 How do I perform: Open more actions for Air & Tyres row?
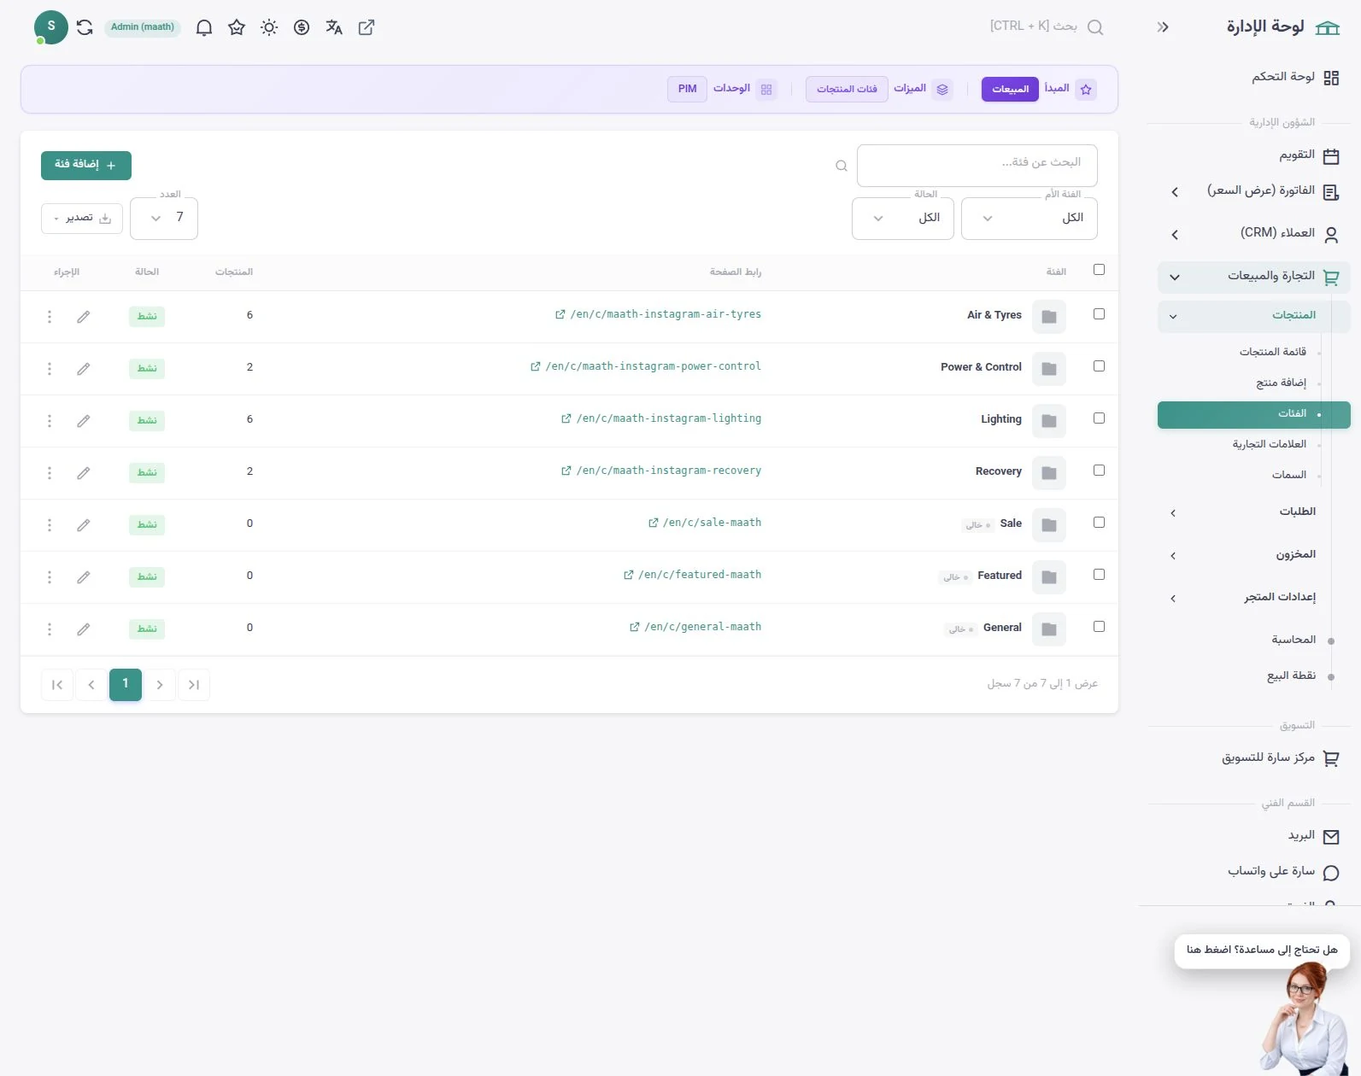click(x=50, y=317)
